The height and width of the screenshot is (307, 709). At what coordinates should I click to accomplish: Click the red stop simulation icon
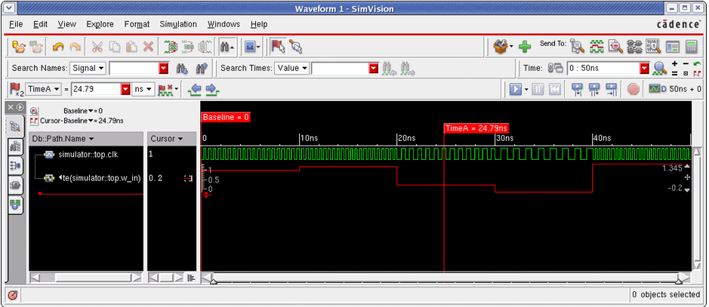coord(633,89)
